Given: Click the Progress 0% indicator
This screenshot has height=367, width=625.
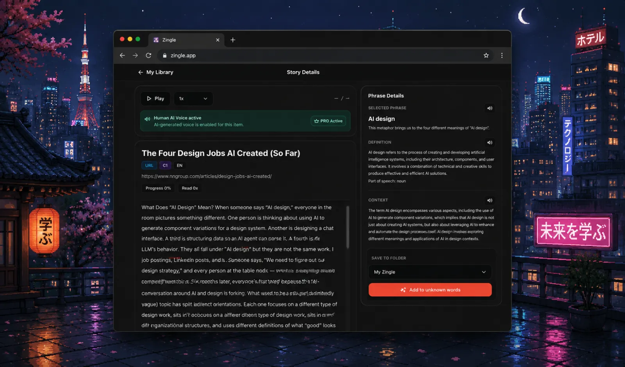Looking at the screenshot, I should (x=158, y=188).
